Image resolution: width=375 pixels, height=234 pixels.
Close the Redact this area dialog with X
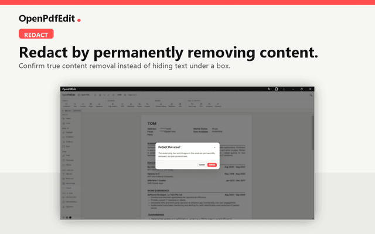pyautogui.click(x=214, y=147)
